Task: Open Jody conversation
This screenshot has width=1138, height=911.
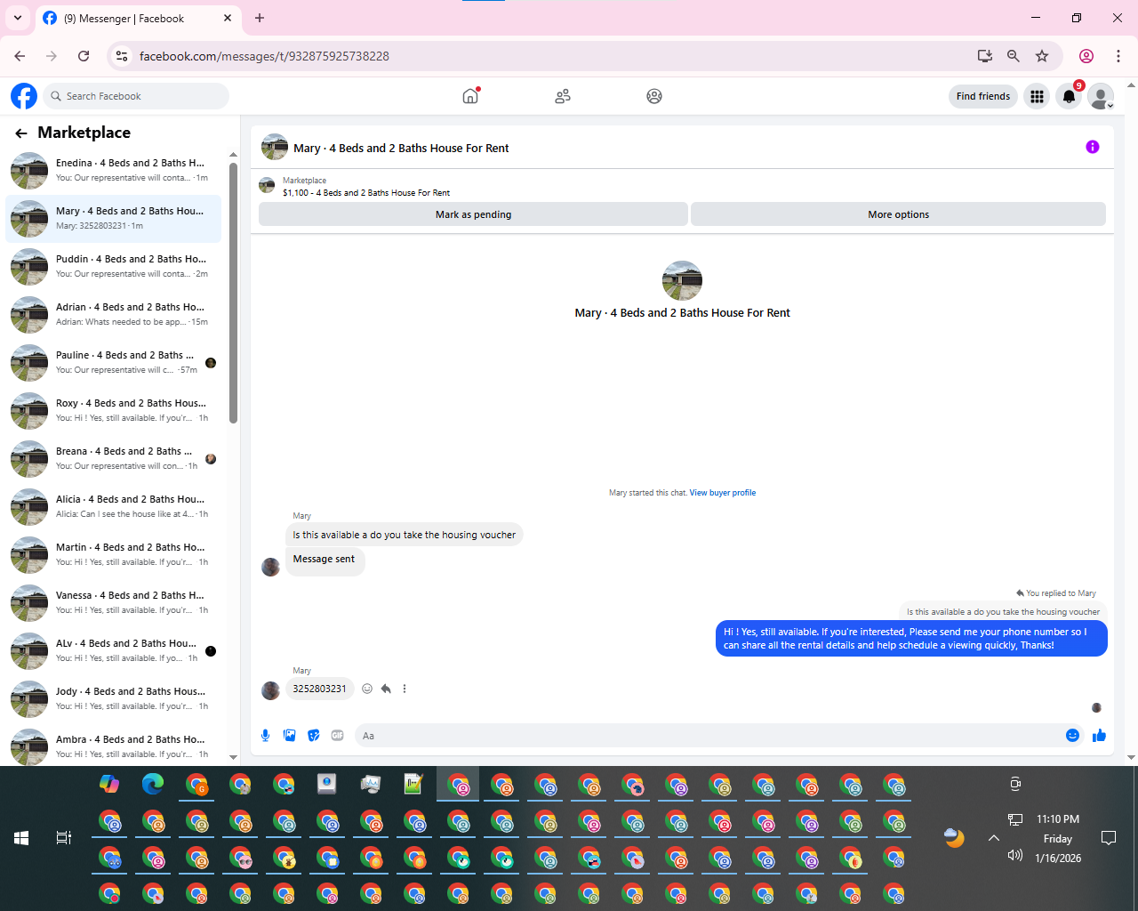Action: (x=114, y=699)
